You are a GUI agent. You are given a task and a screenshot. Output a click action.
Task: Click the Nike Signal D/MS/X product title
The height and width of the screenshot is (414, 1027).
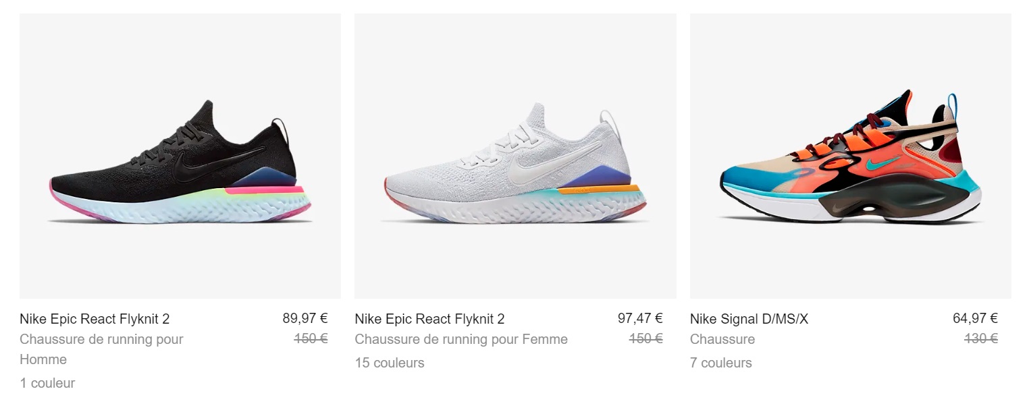pyautogui.click(x=748, y=319)
